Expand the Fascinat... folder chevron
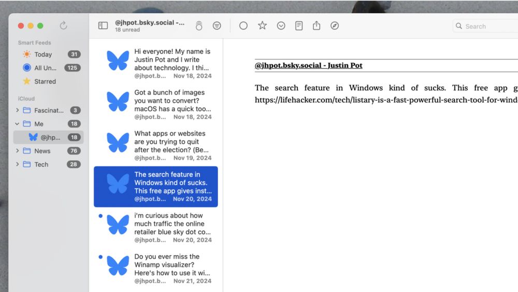 [17, 110]
